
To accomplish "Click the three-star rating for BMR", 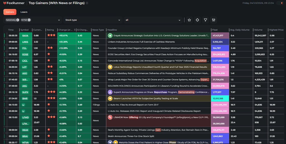I will point(51,98).
